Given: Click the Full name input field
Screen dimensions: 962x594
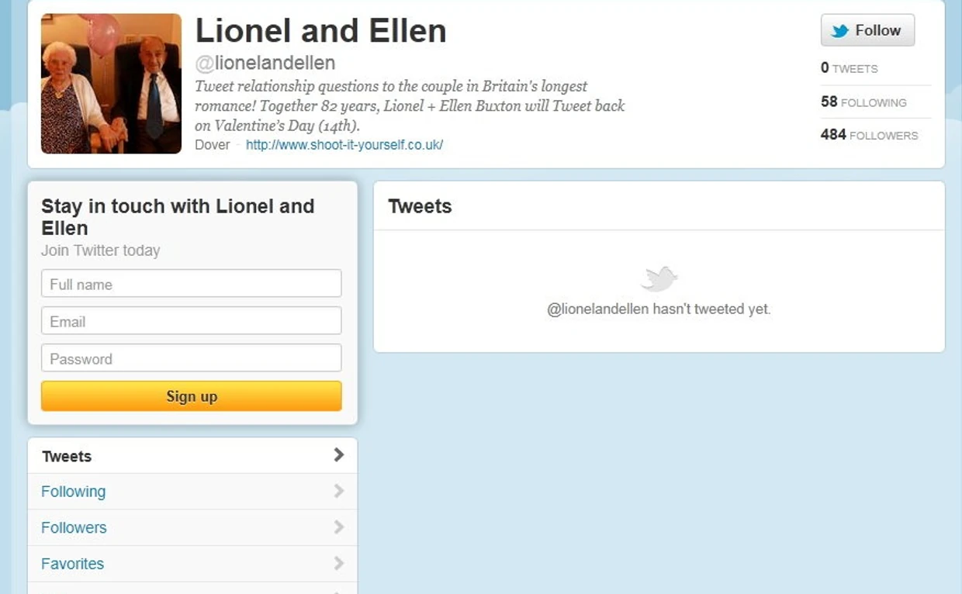Looking at the screenshot, I should coord(191,284).
